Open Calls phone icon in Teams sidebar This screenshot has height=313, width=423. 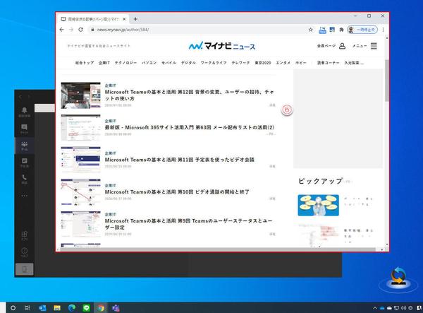[x=24, y=179]
